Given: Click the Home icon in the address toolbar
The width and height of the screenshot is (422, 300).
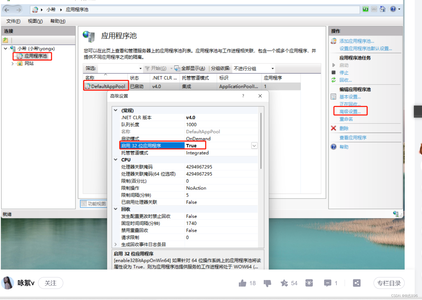Looking at the screenshot, I should pyautogui.click(x=383, y=9).
